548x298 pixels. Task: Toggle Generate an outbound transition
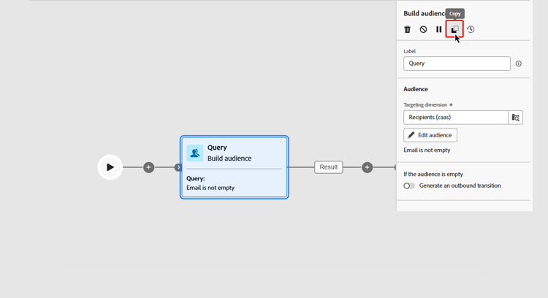click(409, 186)
